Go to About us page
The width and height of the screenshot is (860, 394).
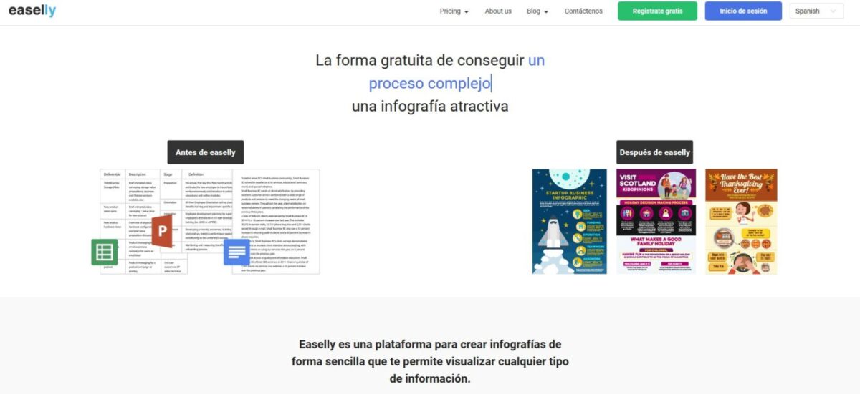[x=498, y=11]
